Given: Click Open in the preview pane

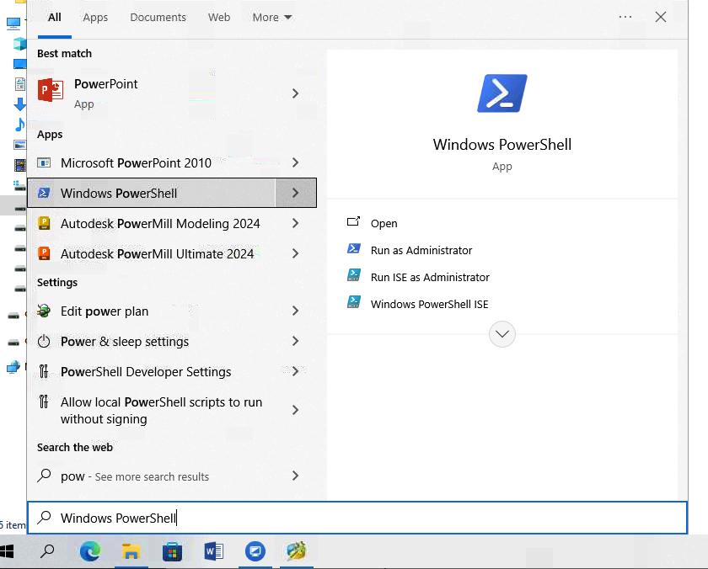Looking at the screenshot, I should click(x=383, y=224).
